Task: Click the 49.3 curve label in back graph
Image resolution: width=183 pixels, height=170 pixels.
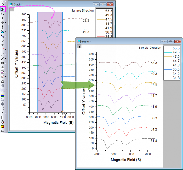Action: [86, 32]
